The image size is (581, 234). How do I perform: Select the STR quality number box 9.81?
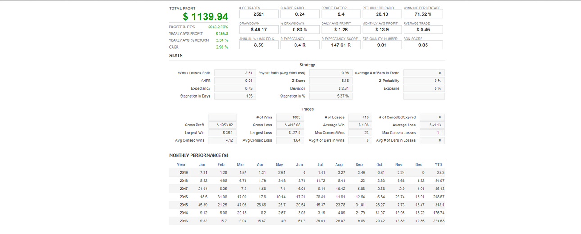click(x=382, y=45)
